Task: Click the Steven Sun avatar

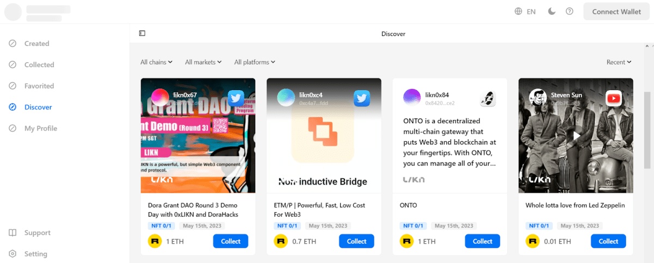Action: pyautogui.click(x=538, y=98)
